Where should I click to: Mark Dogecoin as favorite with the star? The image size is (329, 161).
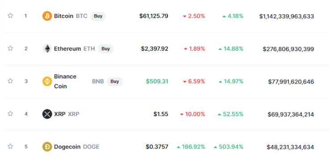10,146
